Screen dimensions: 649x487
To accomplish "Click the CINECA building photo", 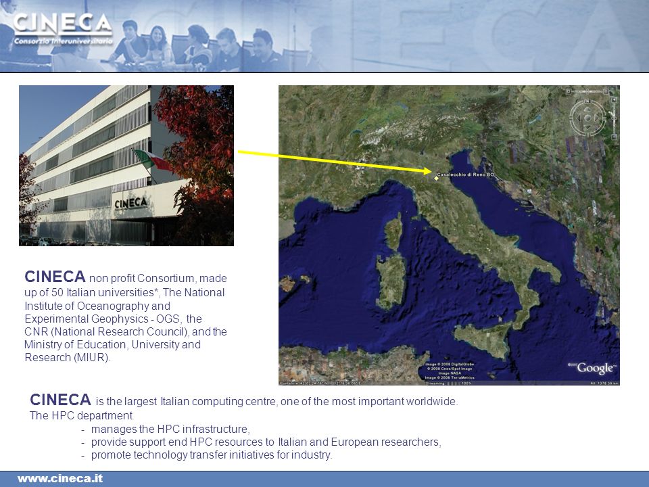I will point(126,166).
